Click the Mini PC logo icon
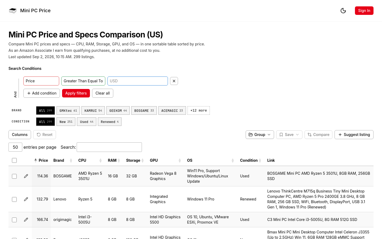Screen dimensions: 382x239 (13, 11)
